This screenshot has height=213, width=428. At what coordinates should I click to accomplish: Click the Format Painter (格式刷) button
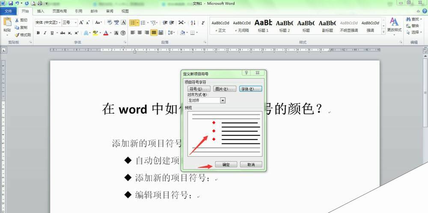click(23, 35)
